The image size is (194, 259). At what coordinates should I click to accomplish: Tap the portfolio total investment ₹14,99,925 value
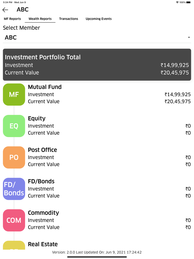pyautogui.click(x=175, y=65)
